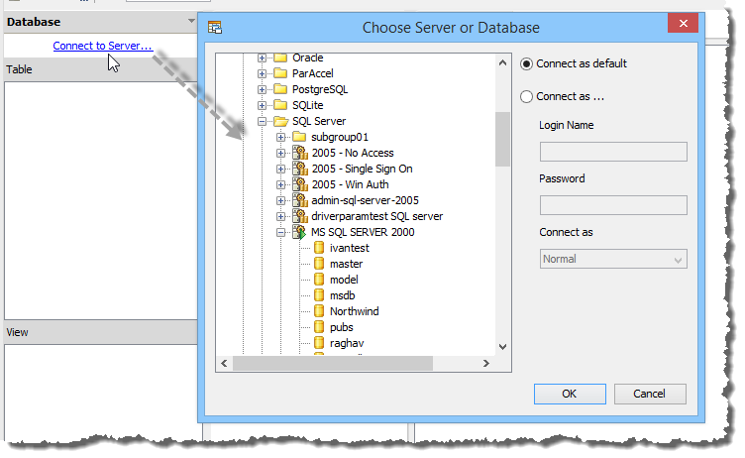Click the Connect to Server... link
The image size is (745, 458).
click(x=103, y=46)
